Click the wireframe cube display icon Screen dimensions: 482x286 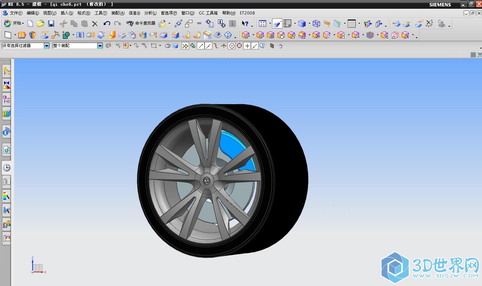tap(316, 23)
